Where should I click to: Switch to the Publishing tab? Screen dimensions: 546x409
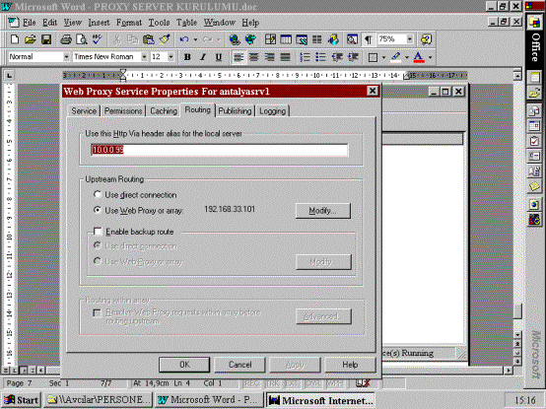[x=235, y=111]
